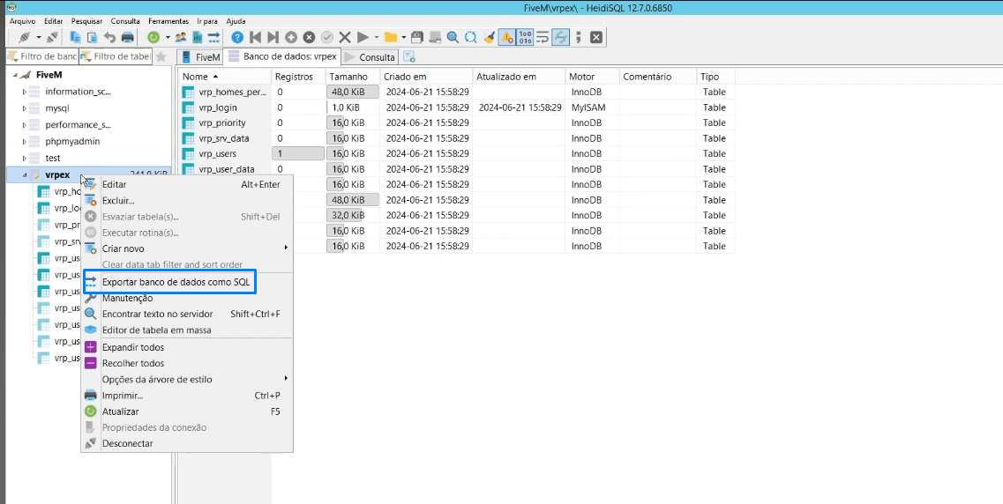The image size is (1003, 504).
Task: Choose Exportar banco de dados como SQL
Action: pyautogui.click(x=187, y=282)
